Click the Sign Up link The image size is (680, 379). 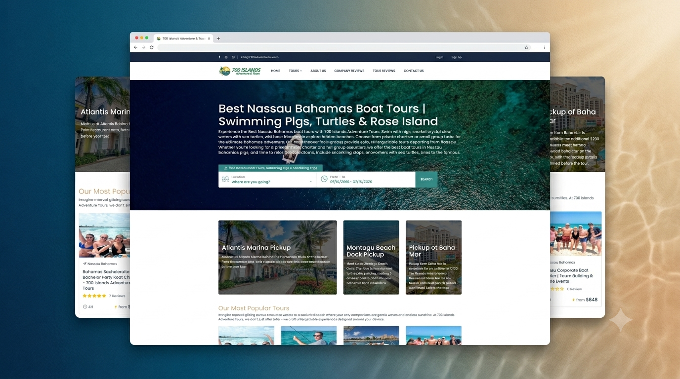click(456, 57)
